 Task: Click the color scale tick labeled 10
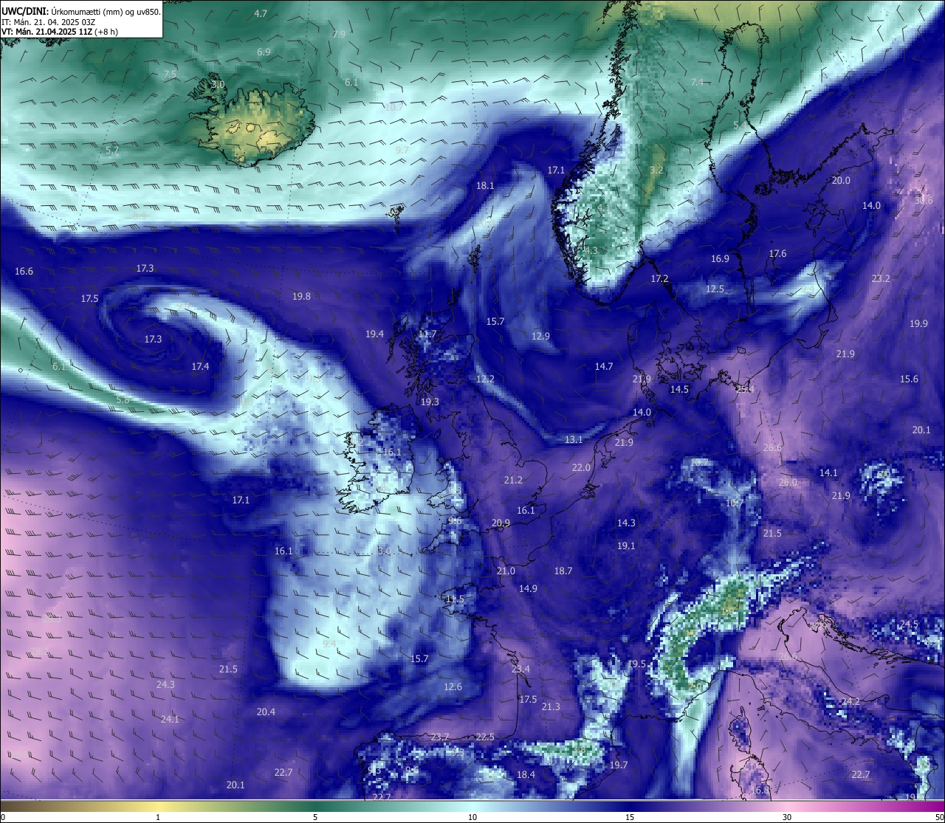click(472, 818)
